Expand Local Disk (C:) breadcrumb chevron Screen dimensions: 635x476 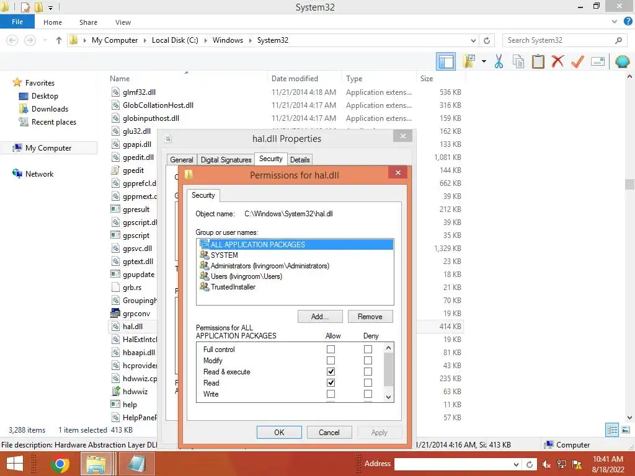205,40
